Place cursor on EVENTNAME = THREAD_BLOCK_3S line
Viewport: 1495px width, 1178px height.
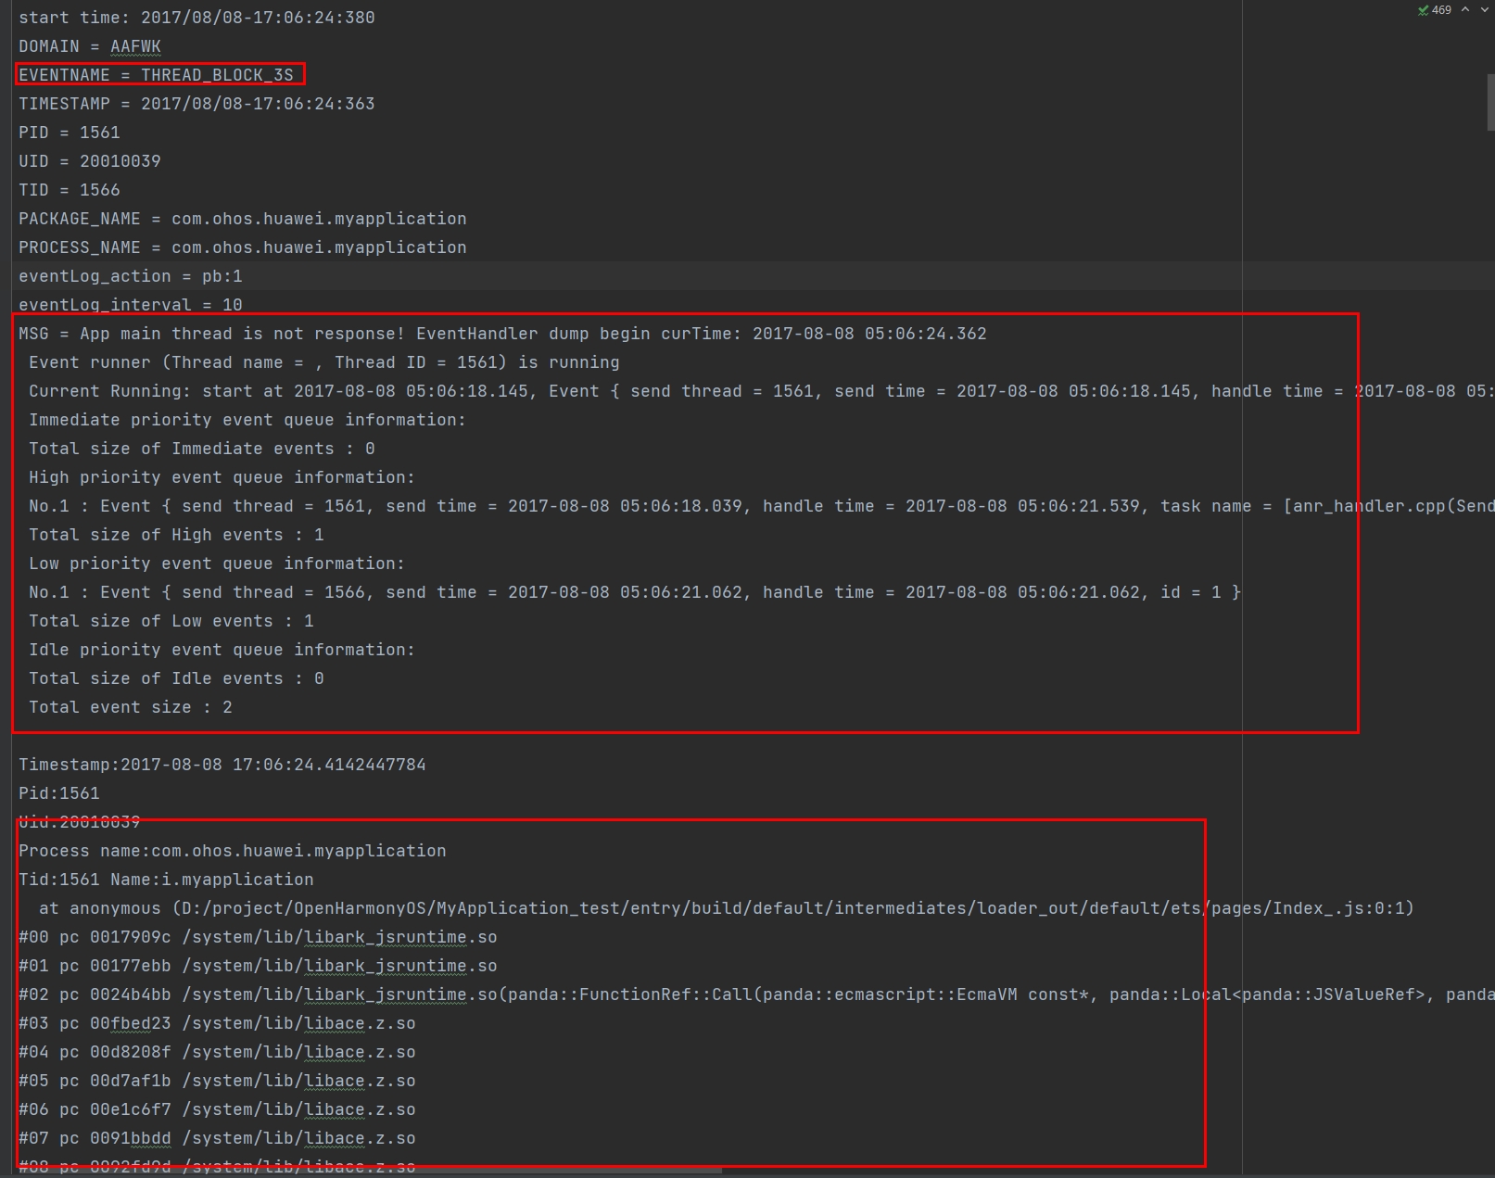point(156,75)
